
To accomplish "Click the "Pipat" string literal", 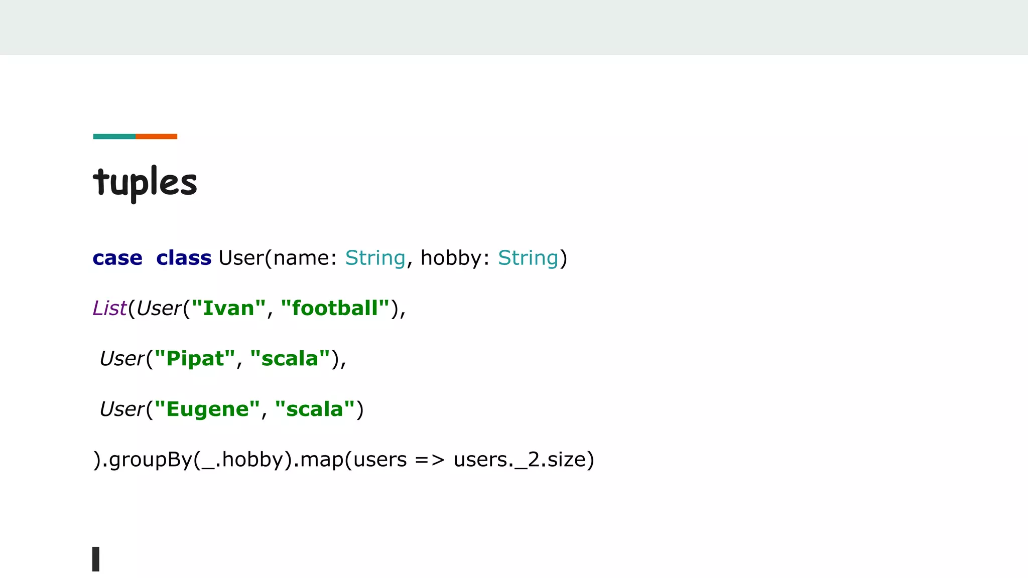I will [x=194, y=359].
